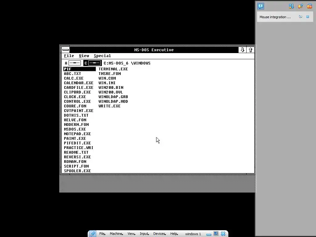Select WINOLDAP.MOD file
Viewport: 316px width, 237px height.
tap(113, 101)
